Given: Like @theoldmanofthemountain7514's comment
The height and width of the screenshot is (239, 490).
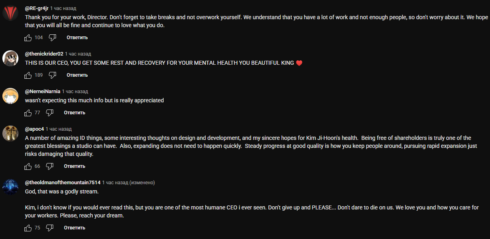Looking at the screenshot, I should 28,228.
